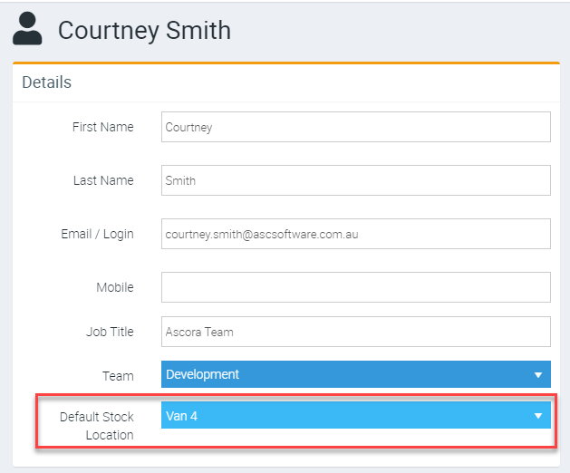Click the Job Title label
Viewport: 570px width, 473px height.
pyautogui.click(x=110, y=332)
